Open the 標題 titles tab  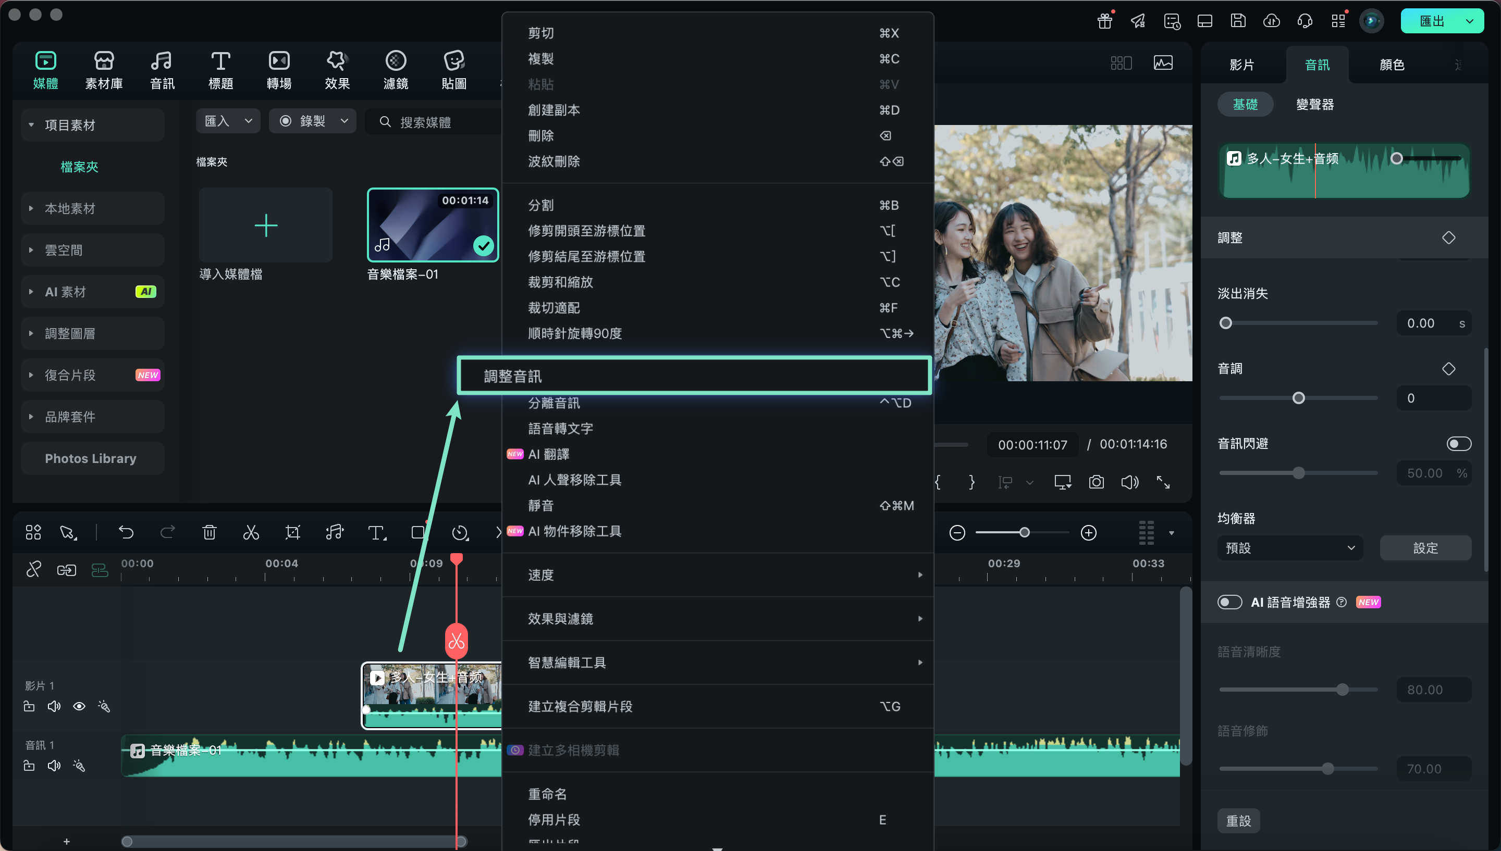pos(220,70)
